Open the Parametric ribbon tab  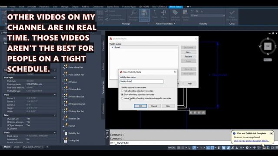coord(44,7)
